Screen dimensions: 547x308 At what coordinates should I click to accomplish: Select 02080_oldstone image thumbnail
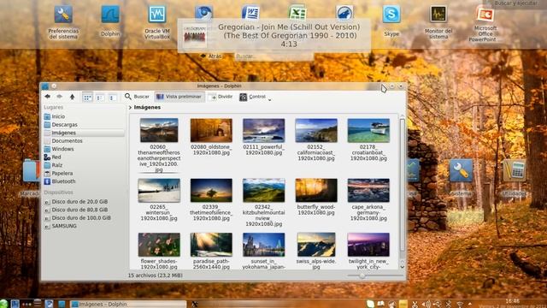[x=211, y=130]
